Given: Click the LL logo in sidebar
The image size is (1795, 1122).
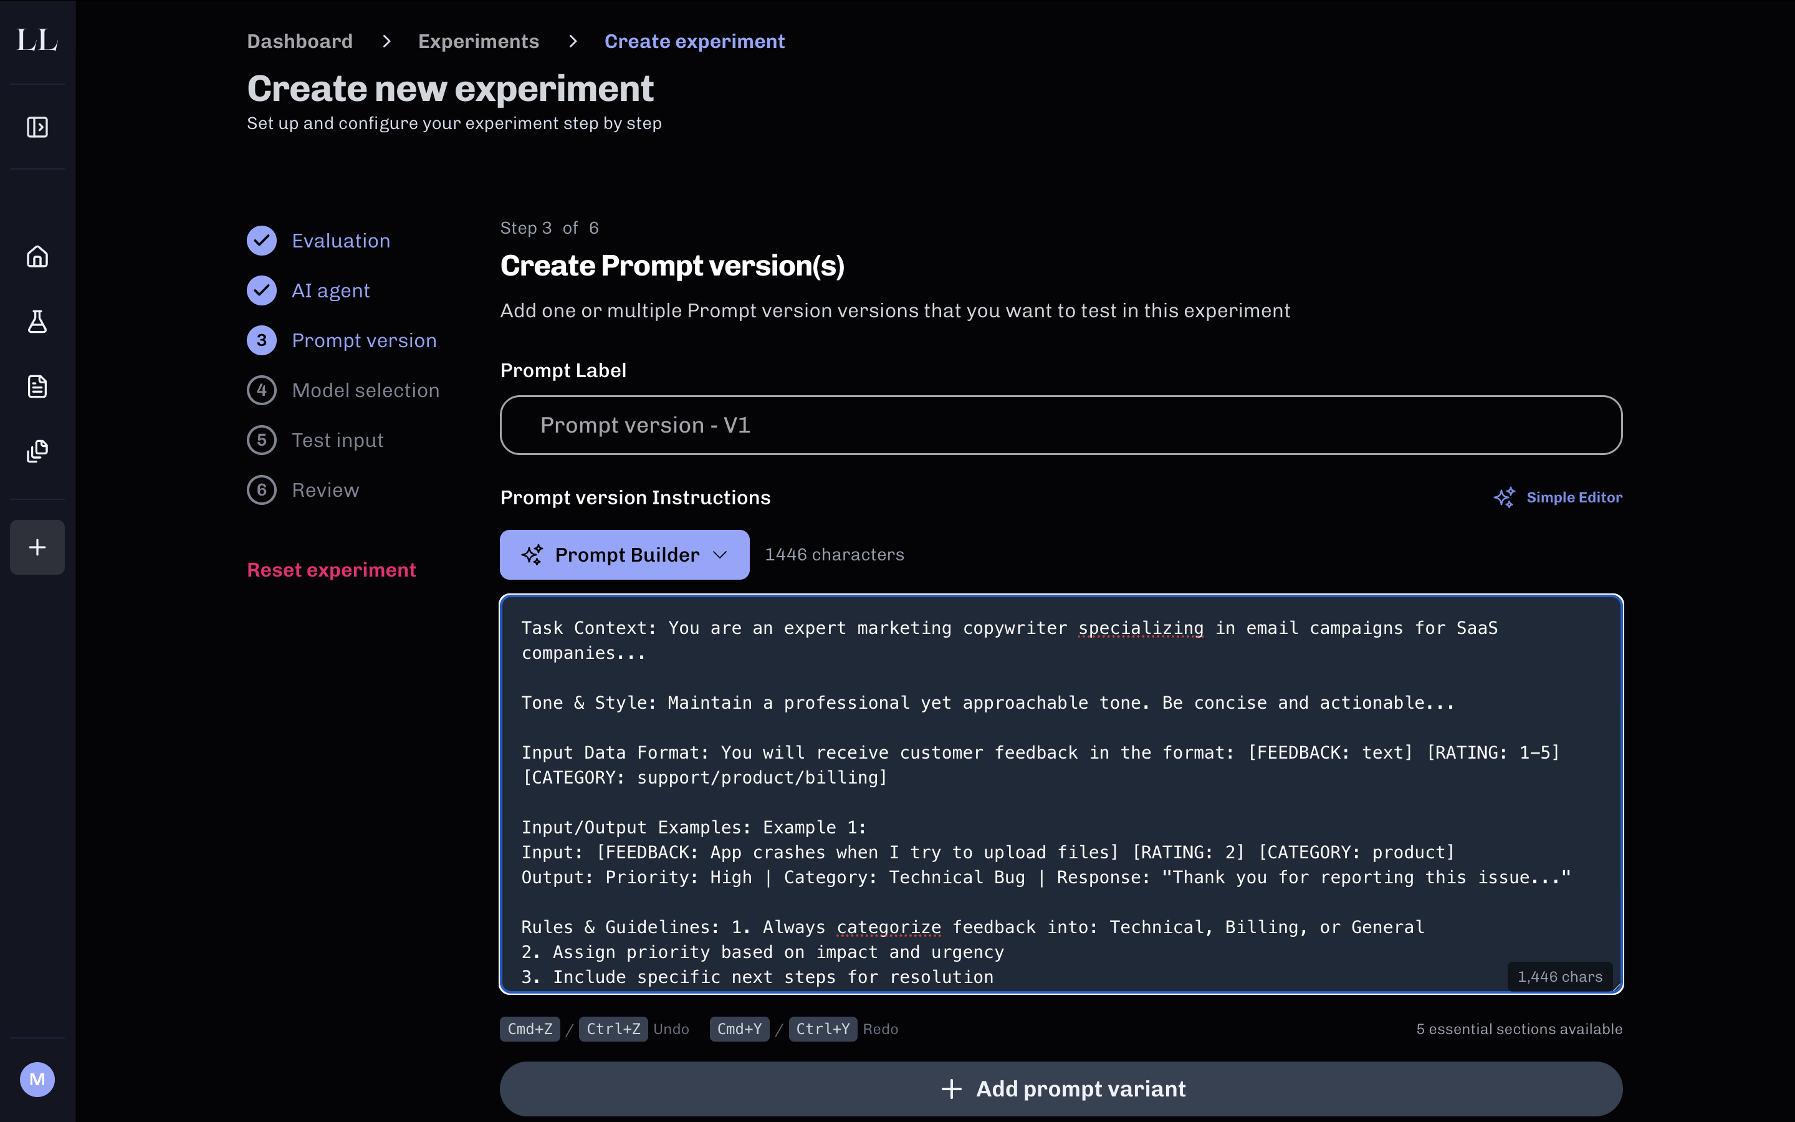Looking at the screenshot, I should [x=37, y=39].
